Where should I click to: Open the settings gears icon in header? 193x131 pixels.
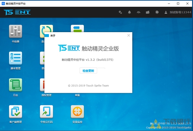coord(120,12)
